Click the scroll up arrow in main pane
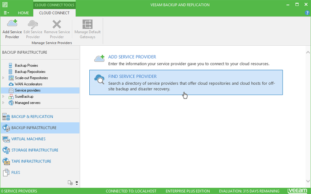 coord(308,52)
